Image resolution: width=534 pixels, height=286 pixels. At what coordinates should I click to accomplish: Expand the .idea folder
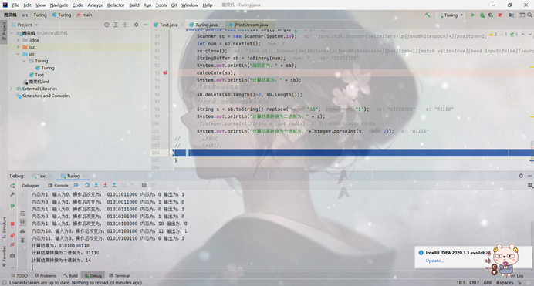click(x=18, y=40)
